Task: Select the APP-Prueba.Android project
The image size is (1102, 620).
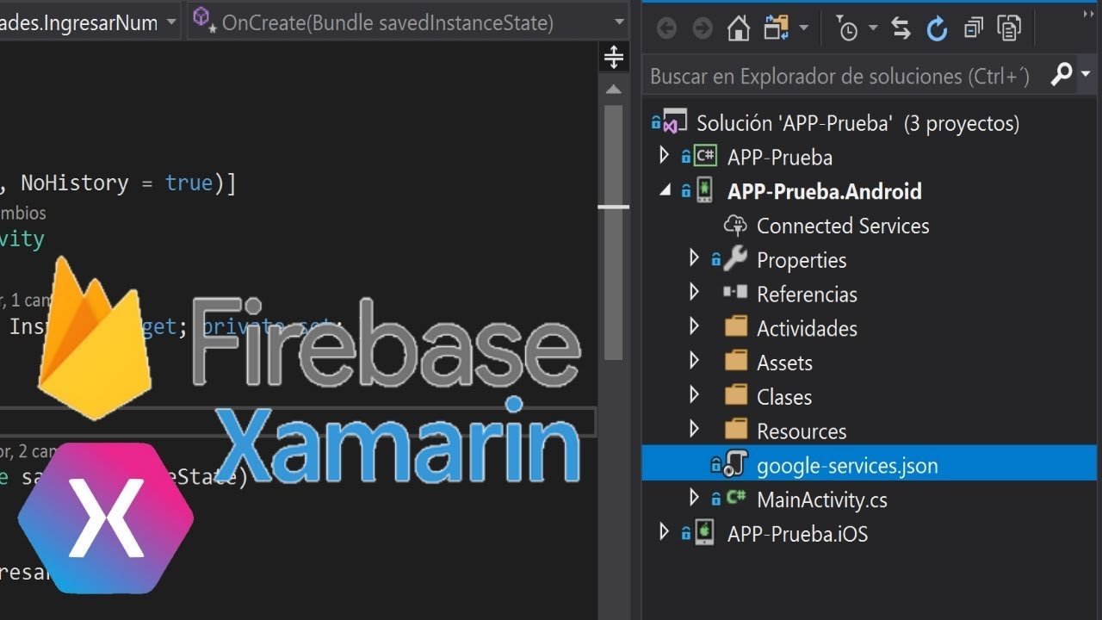Action: tap(825, 191)
